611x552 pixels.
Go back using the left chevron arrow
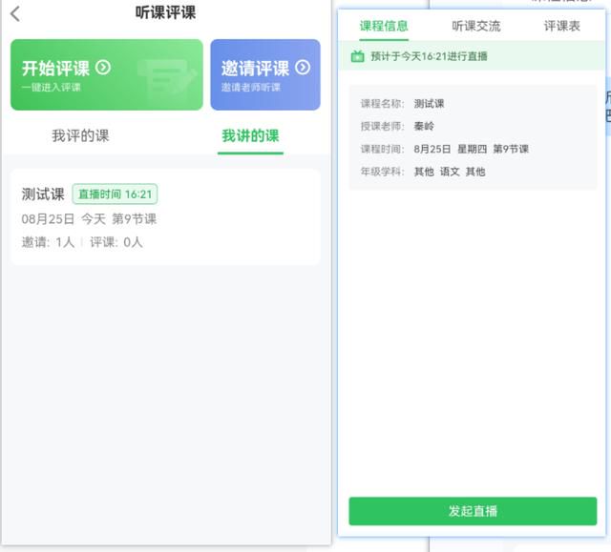pyautogui.click(x=15, y=14)
